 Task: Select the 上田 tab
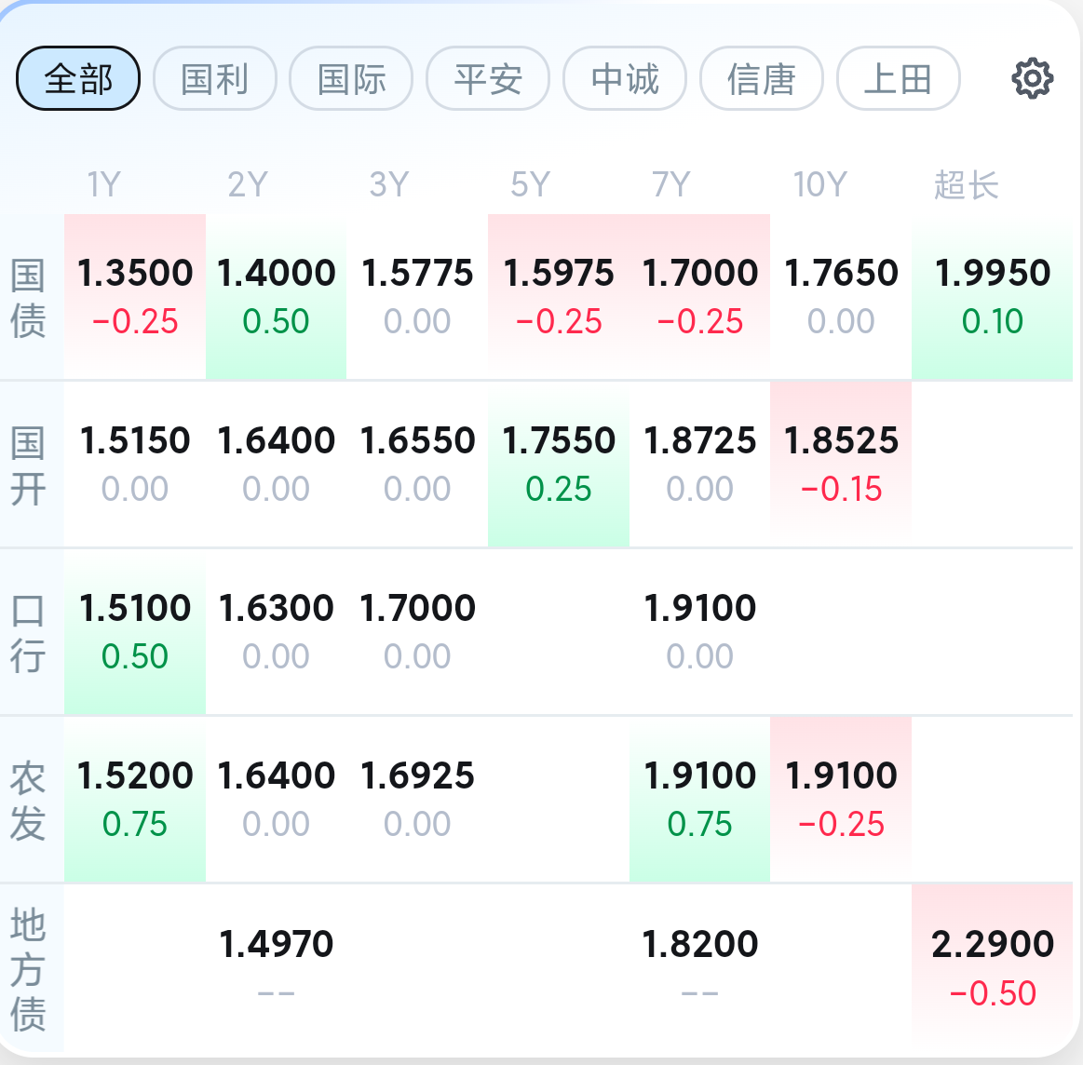click(x=899, y=79)
